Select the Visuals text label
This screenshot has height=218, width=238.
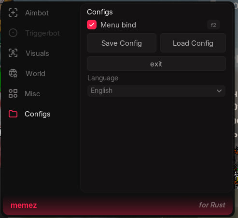click(37, 53)
